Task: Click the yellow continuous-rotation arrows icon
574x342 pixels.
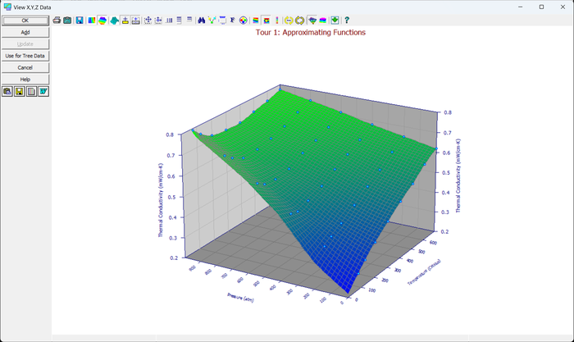Action: tap(300, 21)
